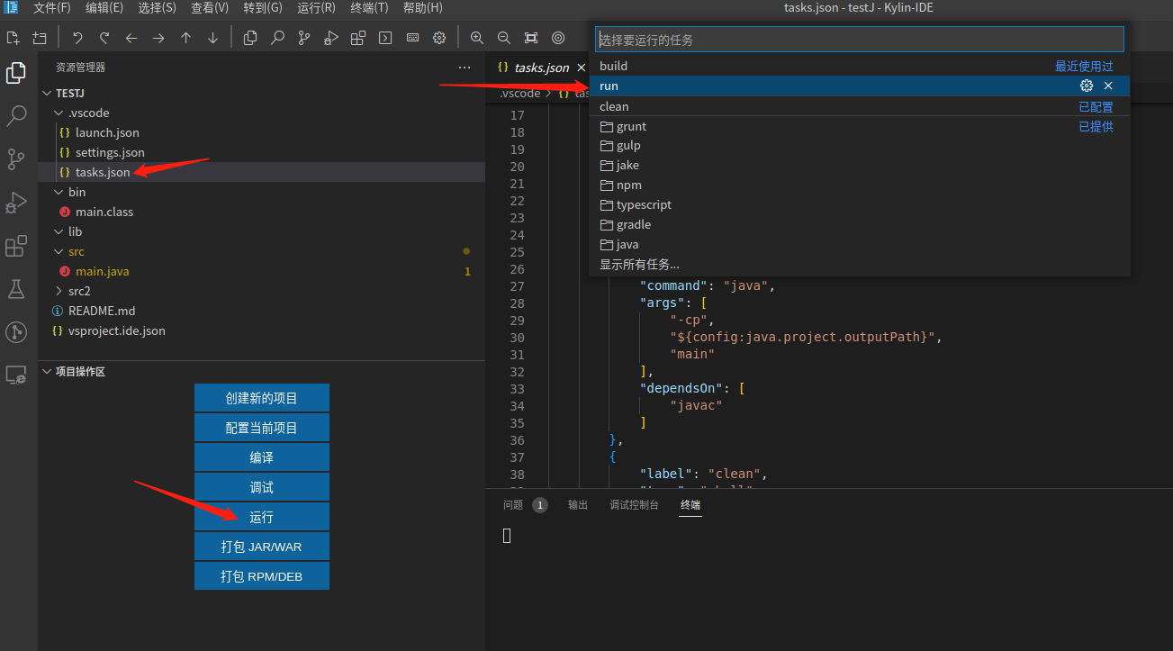
Task: Open the remote explorer activity icon
Action: coord(16,375)
